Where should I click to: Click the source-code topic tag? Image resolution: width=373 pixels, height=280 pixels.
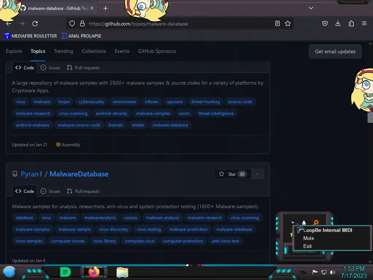point(240,102)
